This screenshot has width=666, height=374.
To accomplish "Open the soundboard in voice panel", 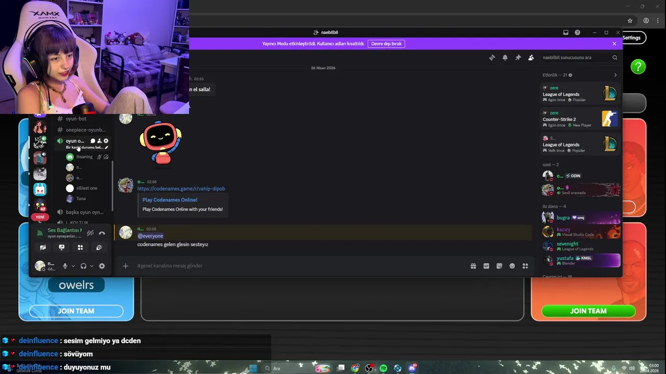I will coord(99,248).
